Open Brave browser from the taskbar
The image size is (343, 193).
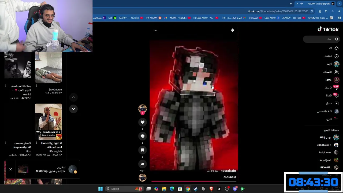pos(211,189)
